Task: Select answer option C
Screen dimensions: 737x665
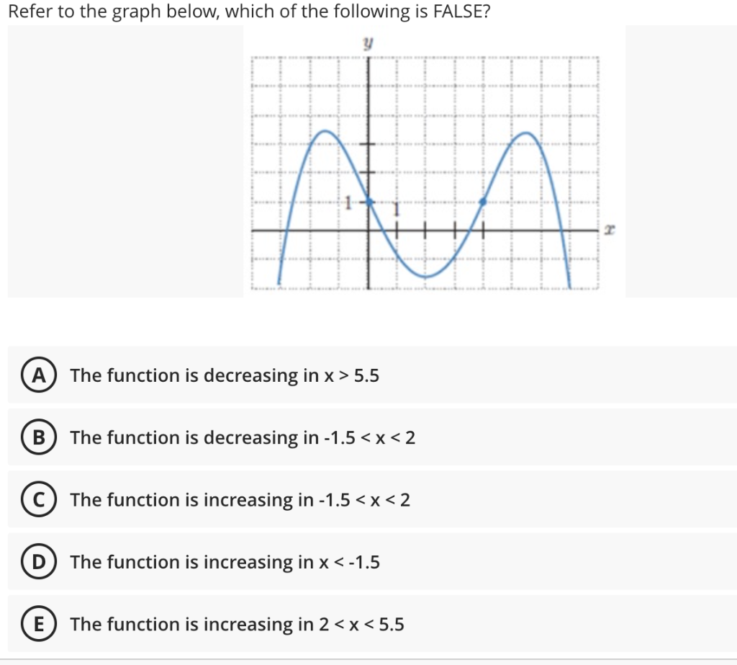Action: [37, 499]
